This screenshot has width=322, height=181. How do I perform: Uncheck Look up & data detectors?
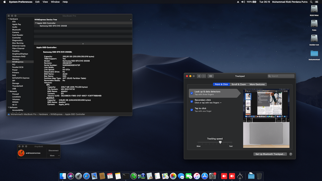tap(192, 93)
